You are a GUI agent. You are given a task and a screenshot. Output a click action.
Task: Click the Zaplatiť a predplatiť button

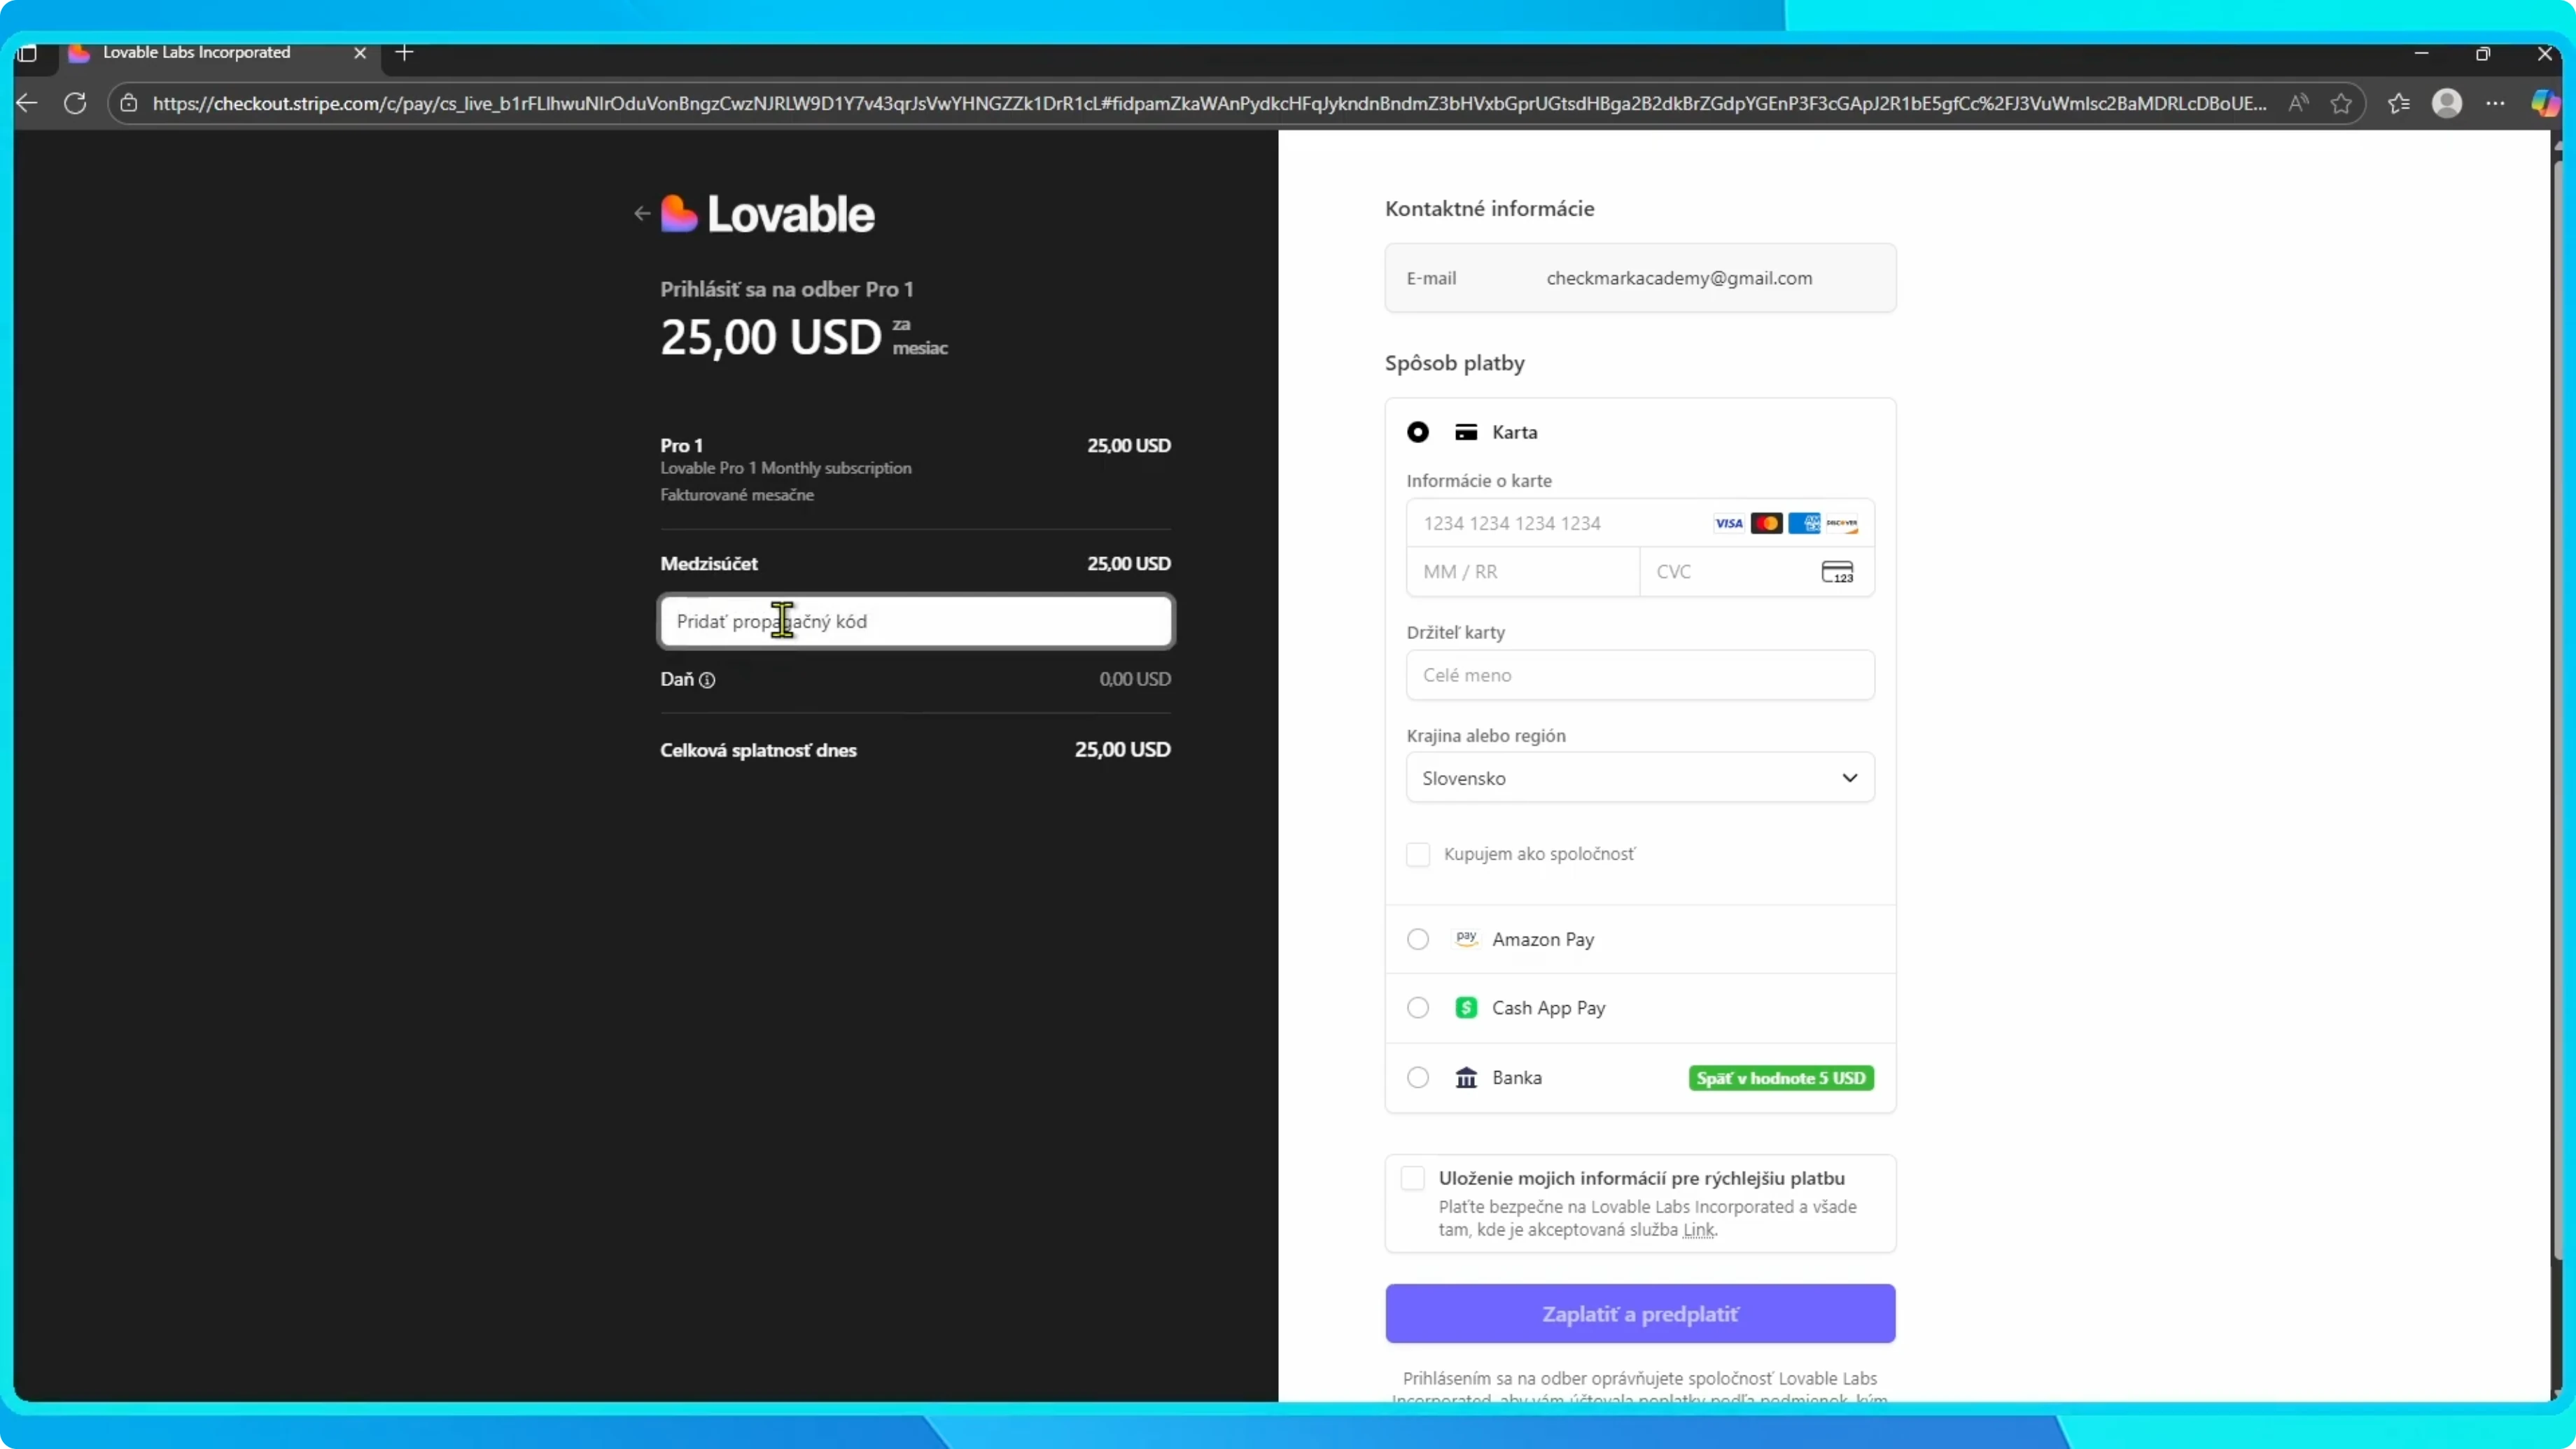[1640, 1314]
